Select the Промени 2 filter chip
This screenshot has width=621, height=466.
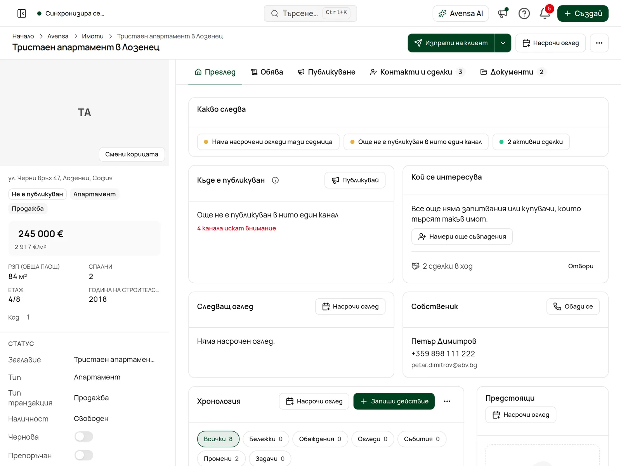(221, 459)
